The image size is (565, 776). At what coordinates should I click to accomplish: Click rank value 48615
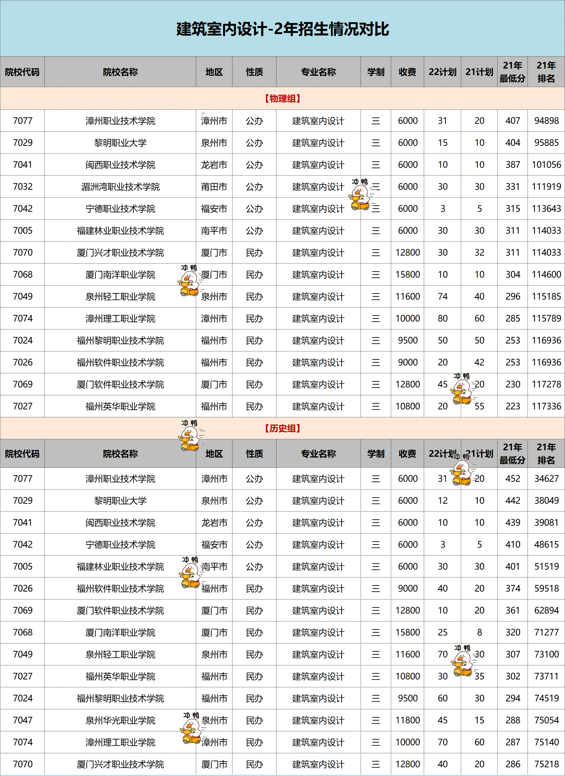546,545
